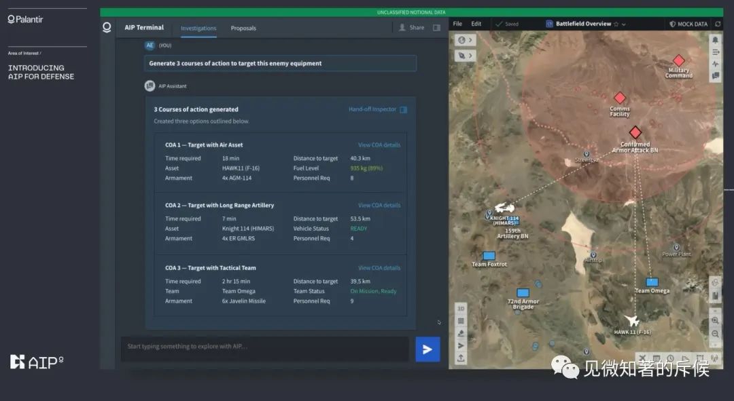Click the green 'READY' vehicle status
Viewport: 734px width, 401px height.
coord(359,229)
